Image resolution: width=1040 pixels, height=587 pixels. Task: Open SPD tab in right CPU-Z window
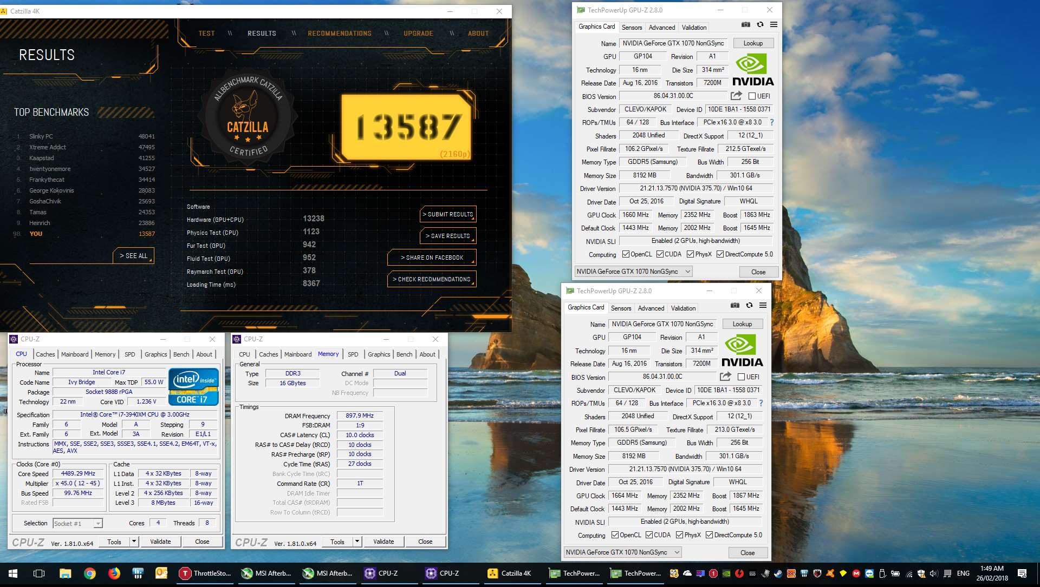[353, 354]
